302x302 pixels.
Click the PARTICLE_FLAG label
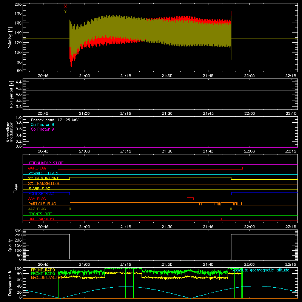(x=42, y=203)
